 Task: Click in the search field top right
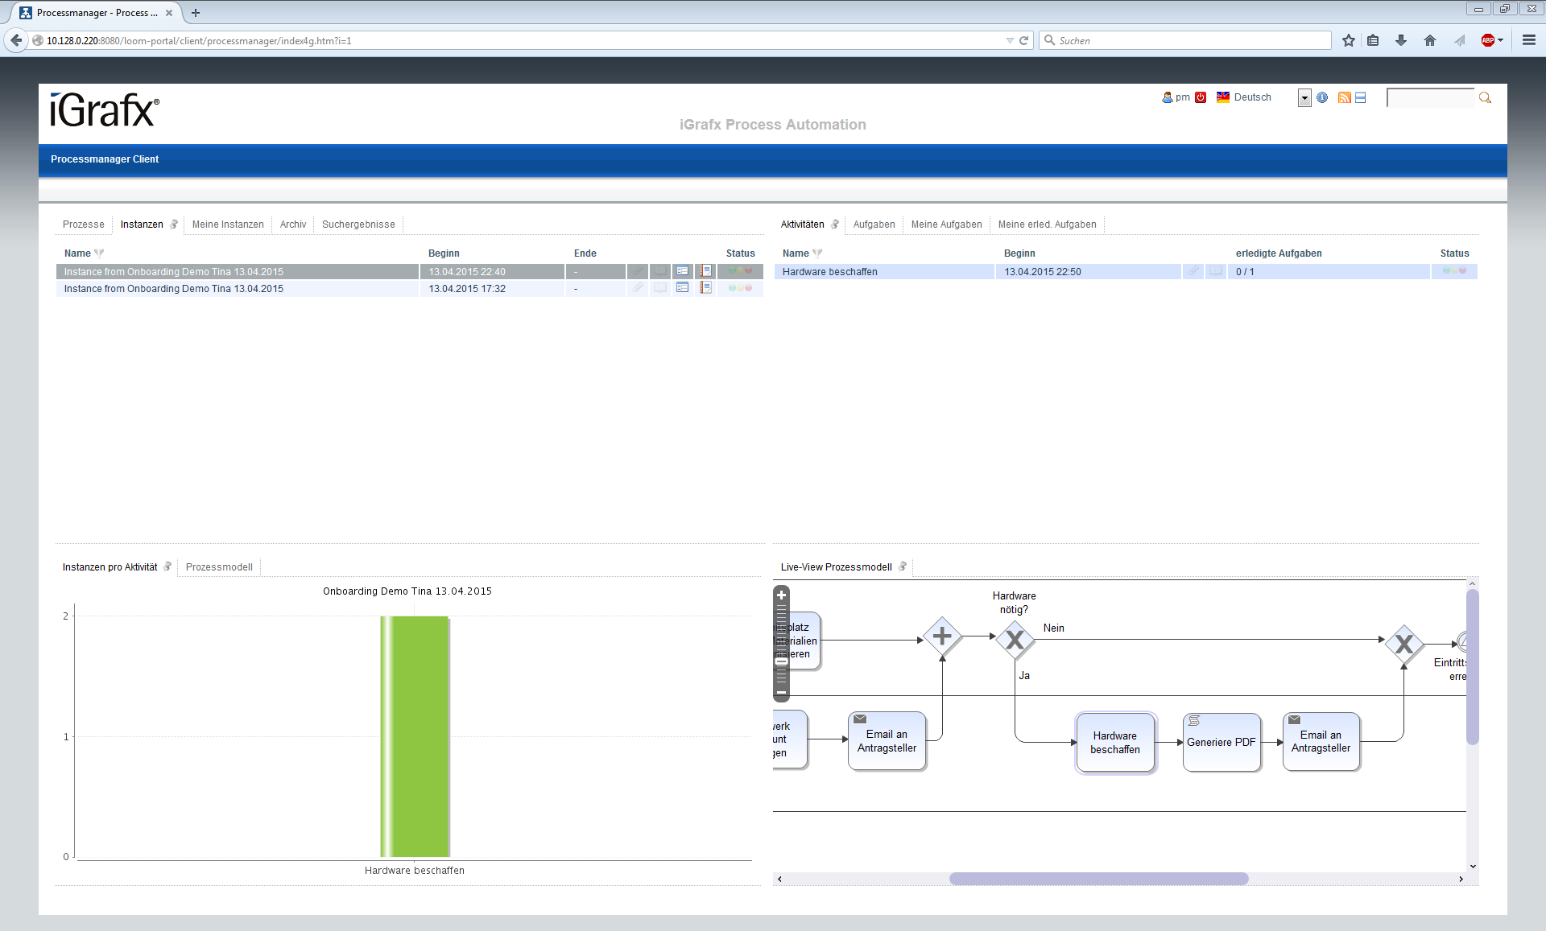pos(1432,97)
